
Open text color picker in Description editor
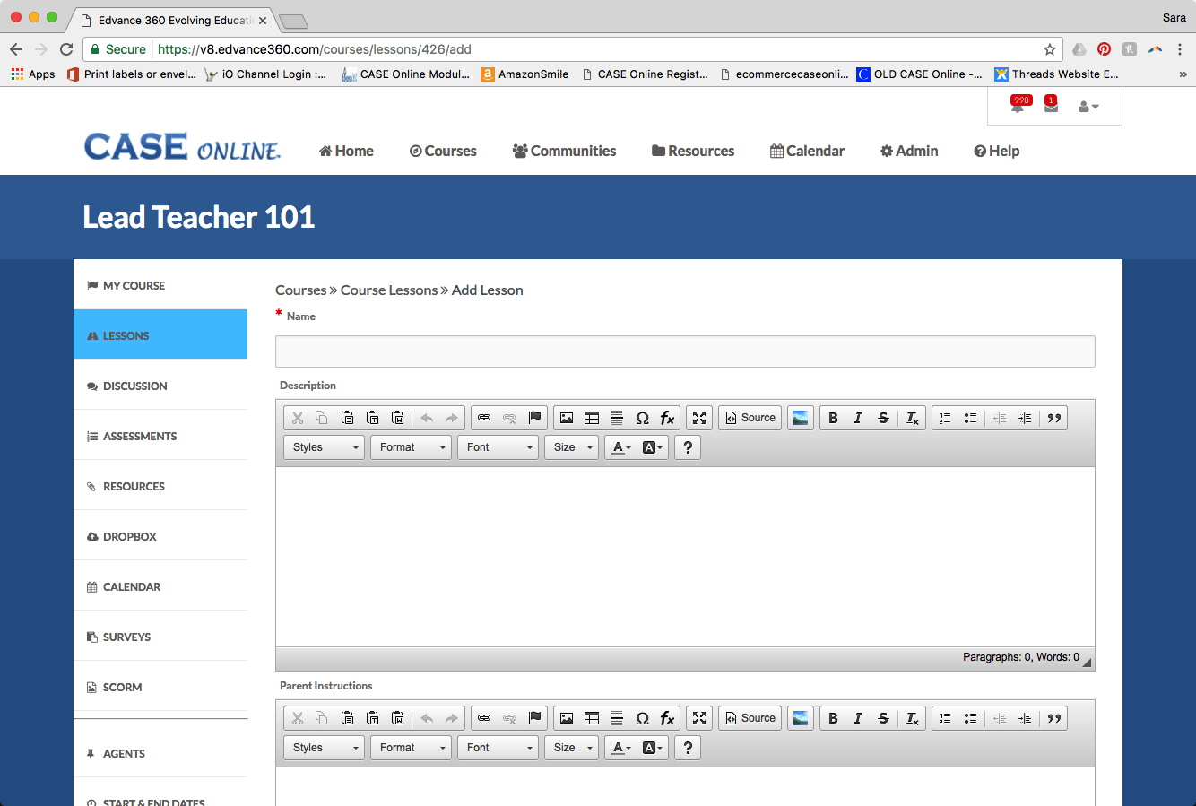pyautogui.click(x=621, y=447)
